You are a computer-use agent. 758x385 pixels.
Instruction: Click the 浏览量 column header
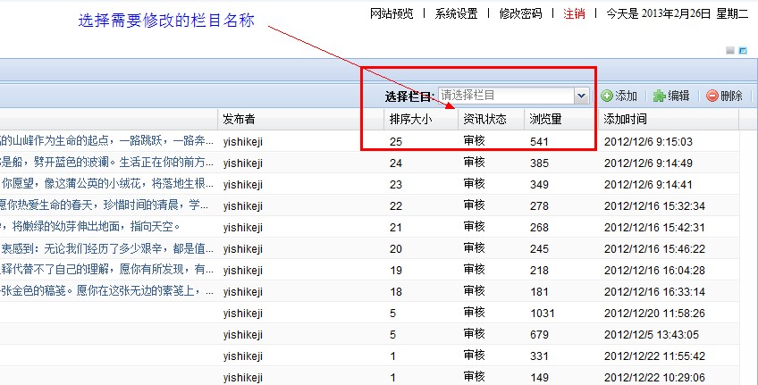[545, 119]
